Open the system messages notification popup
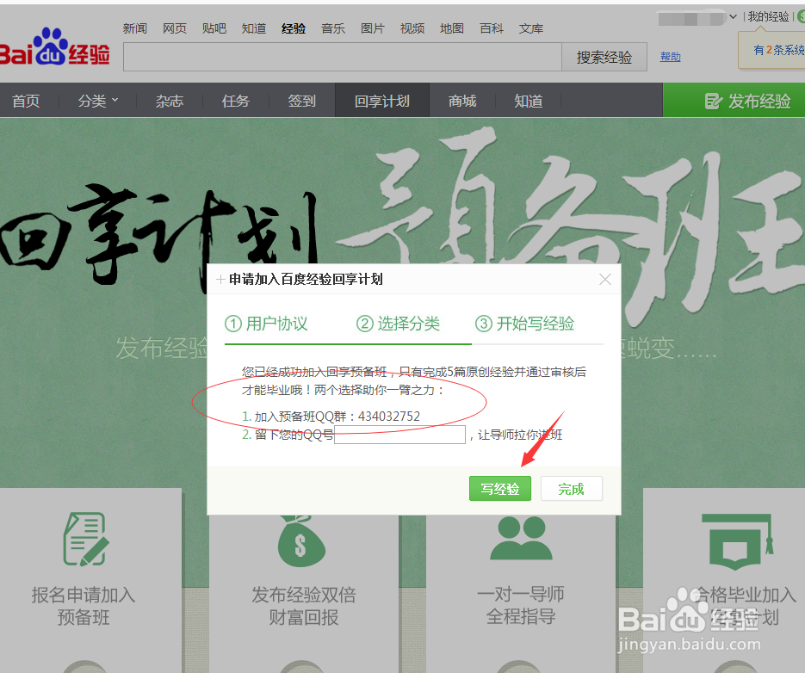This screenshot has height=673, width=805. [771, 50]
